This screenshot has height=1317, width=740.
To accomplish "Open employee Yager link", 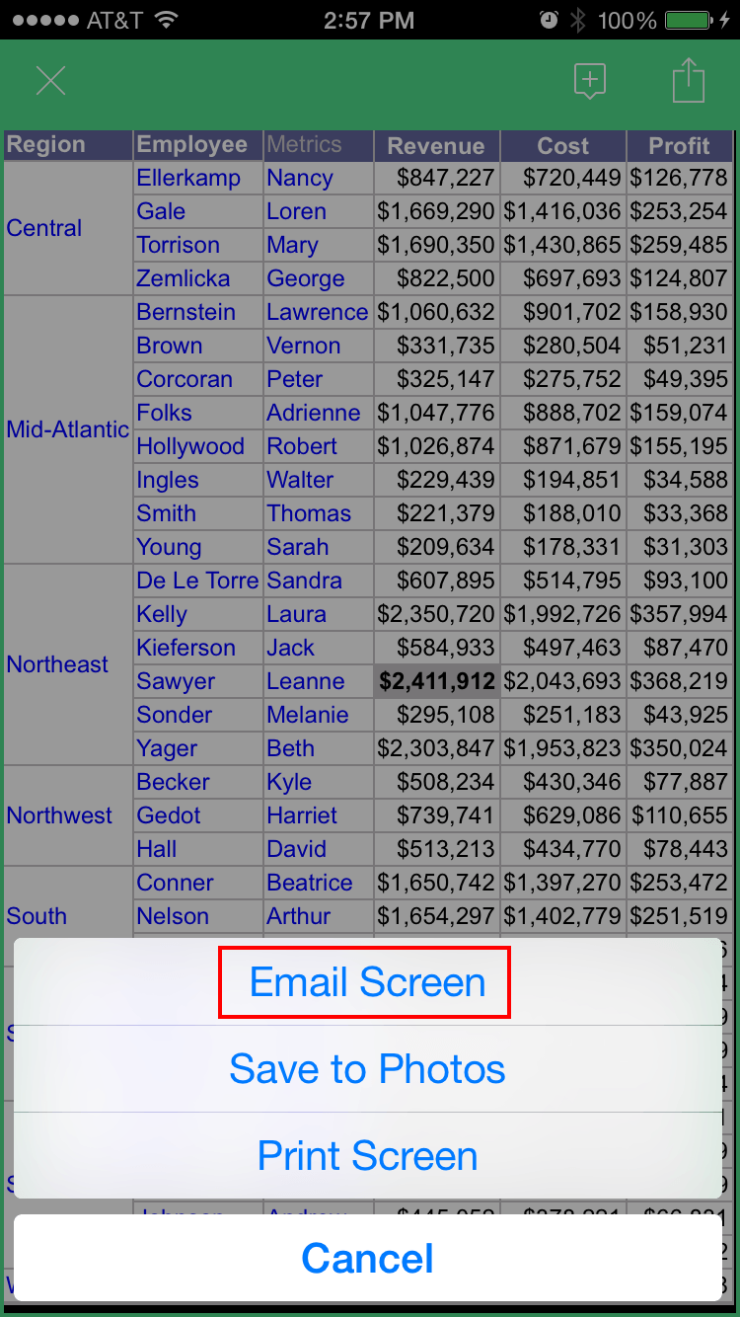I will pyautogui.click(x=167, y=748).
